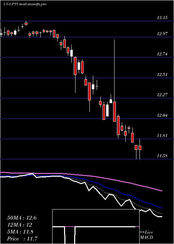
Task: Click the 12.74 price axis label
Action: pyautogui.click(x=162, y=54)
